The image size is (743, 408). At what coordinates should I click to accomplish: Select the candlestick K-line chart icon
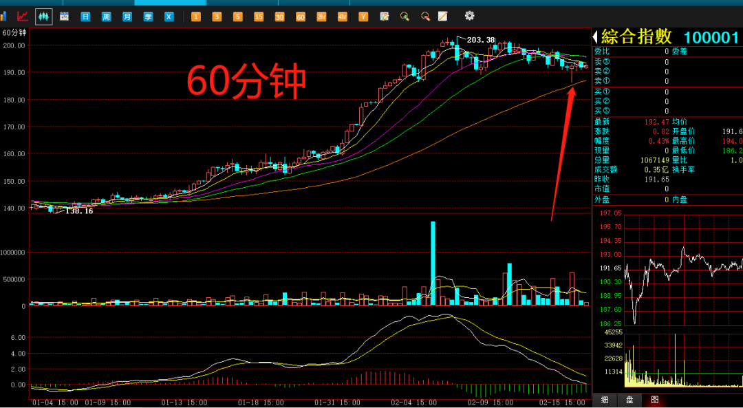(44, 16)
